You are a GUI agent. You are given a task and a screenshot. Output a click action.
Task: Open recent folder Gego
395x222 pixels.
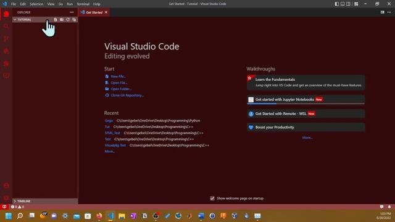(109, 121)
